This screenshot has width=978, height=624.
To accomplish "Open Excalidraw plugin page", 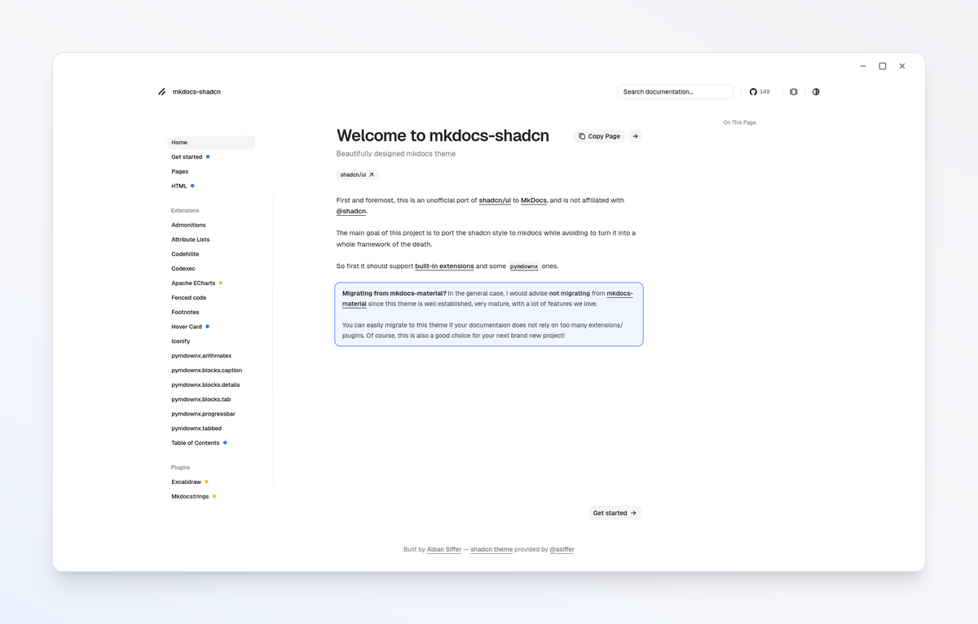I will pos(185,482).
